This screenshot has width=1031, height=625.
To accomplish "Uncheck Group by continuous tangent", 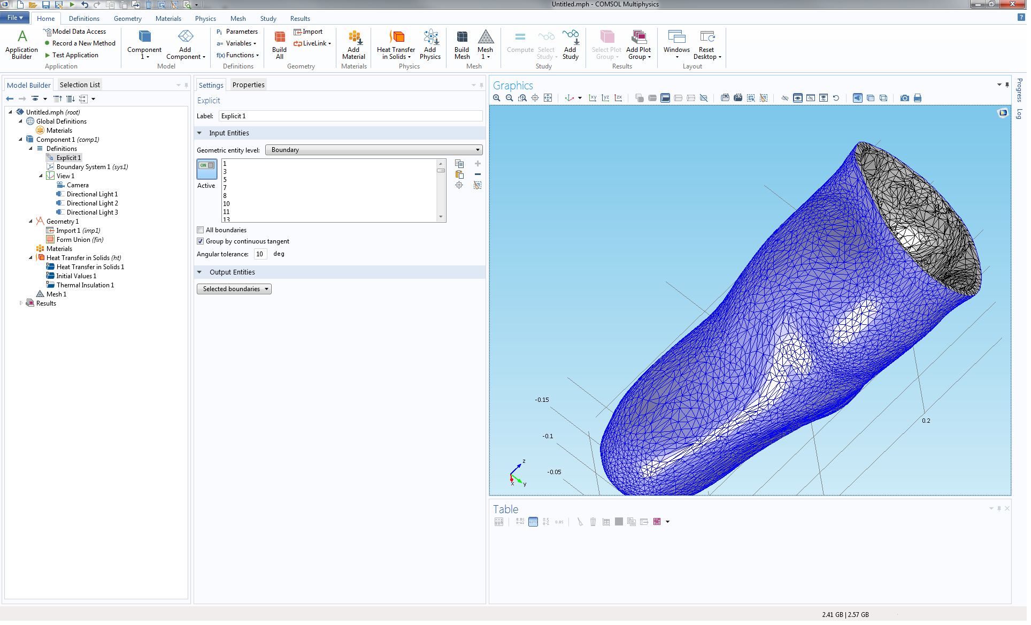I will tap(202, 242).
